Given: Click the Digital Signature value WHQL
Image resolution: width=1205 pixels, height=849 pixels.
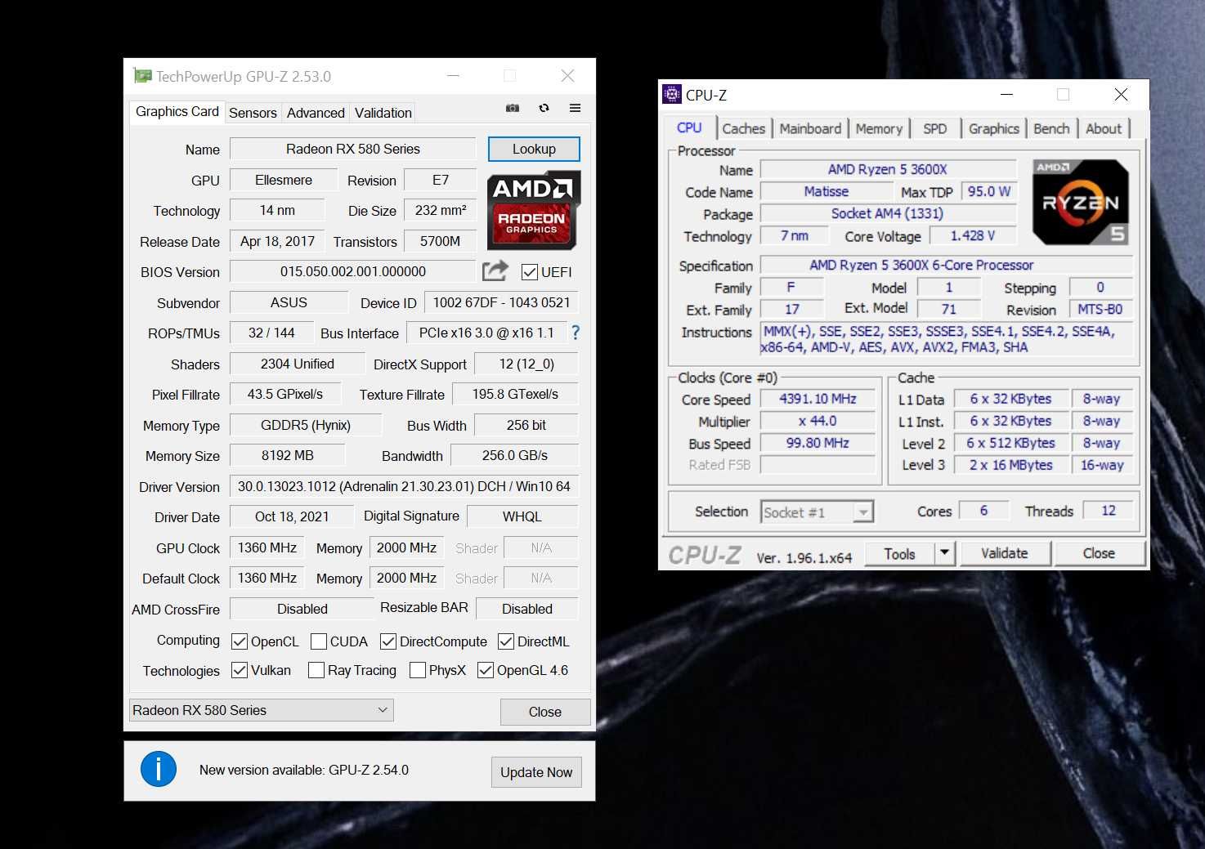Looking at the screenshot, I should click(x=522, y=516).
